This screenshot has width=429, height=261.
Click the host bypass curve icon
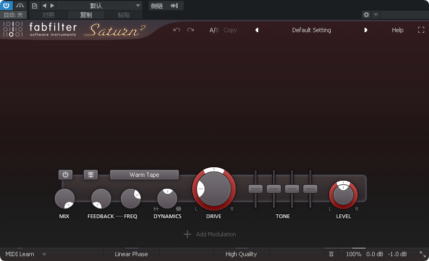click(x=20, y=5)
